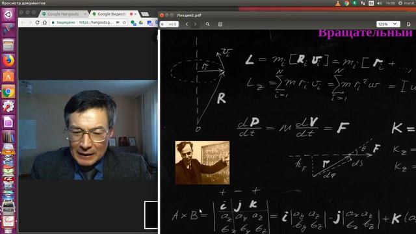Image resolution: width=416 pixels, height=234 pixels.
Task: Open the Ubuntu Dash from launcher
Action: coord(8,14)
